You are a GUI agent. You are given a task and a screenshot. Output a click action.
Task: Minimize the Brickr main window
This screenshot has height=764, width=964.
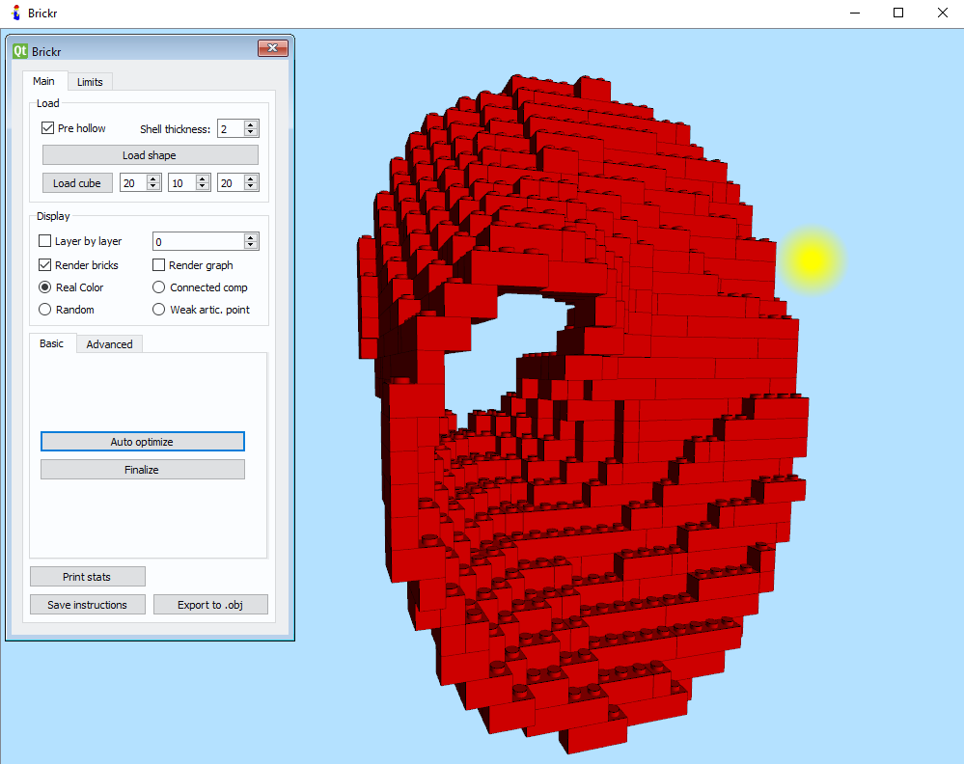click(x=855, y=13)
